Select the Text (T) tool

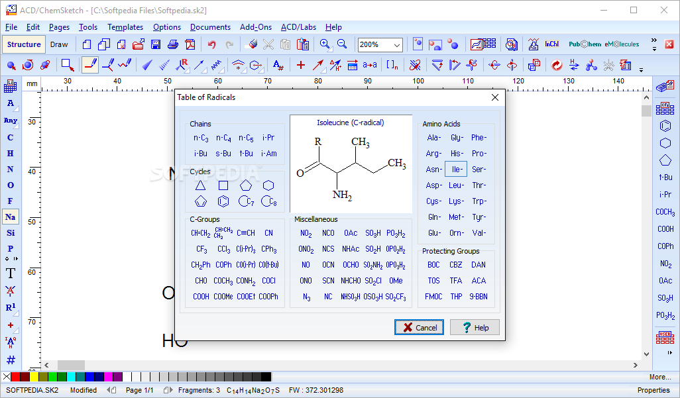(x=11, y=273)
